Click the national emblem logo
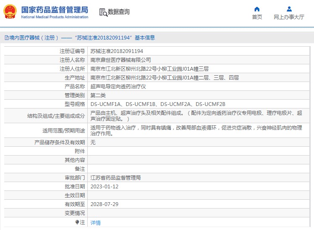314x230 pixels. [x=10, y=12]
